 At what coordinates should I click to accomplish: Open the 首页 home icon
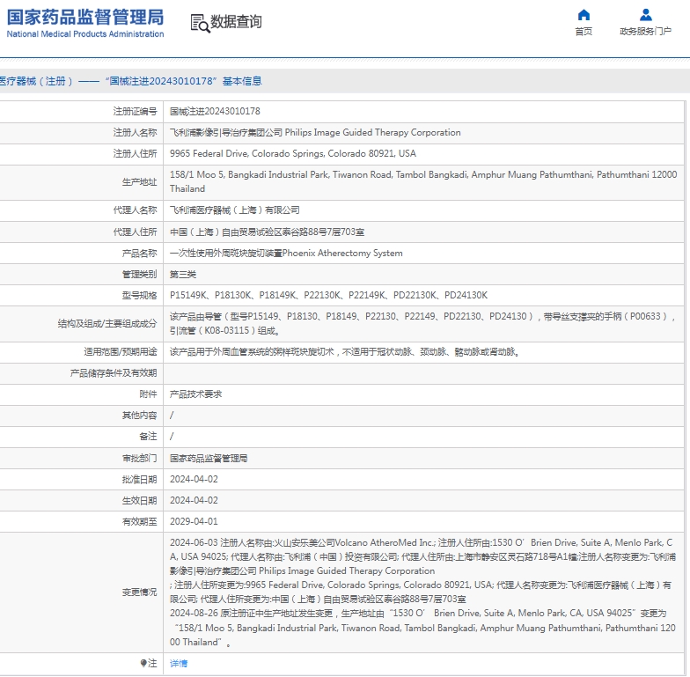pyautogui.click(x=584, y=15)
